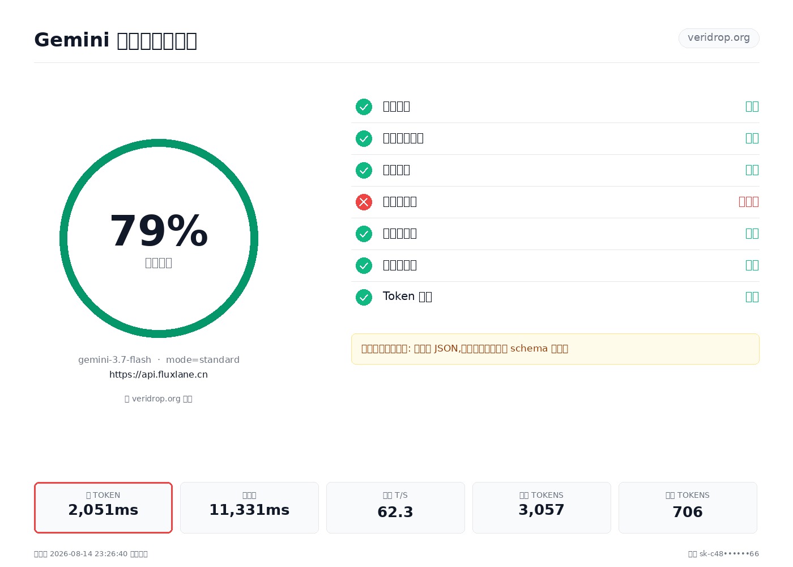Screen dimensions: 793x567
Task: Click the green check icon beside Token row
Action: point(364,297)
